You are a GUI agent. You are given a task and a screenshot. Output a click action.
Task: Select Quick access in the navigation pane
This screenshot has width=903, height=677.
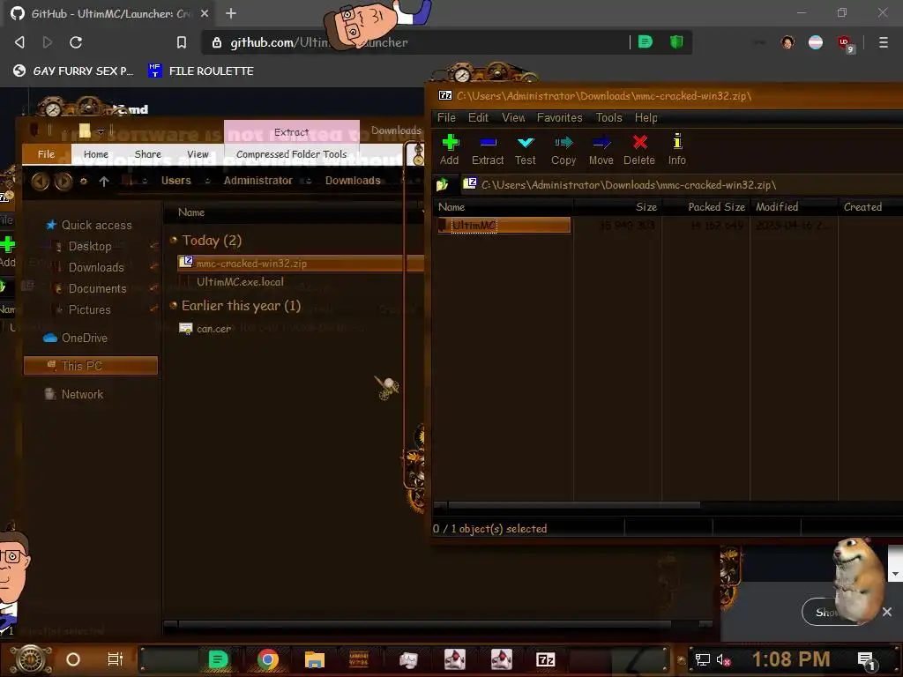tap(96, 225)
